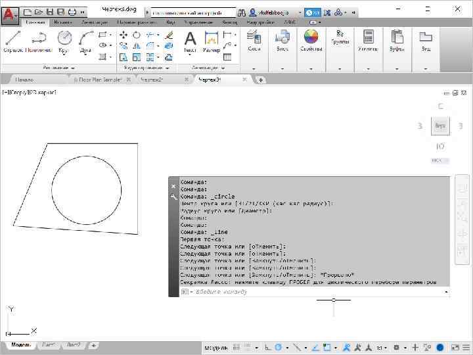Activate the Scale edit tool

(x=137, y=57)
